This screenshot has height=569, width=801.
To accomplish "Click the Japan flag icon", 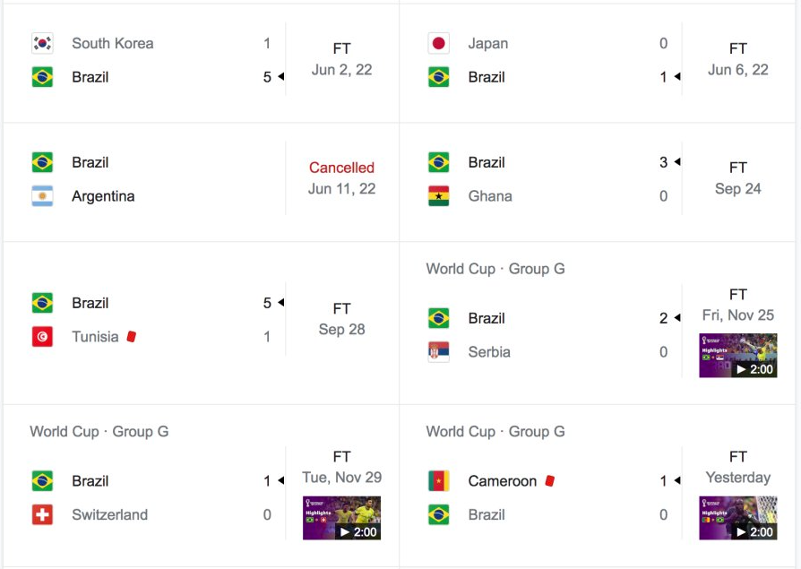I will click(x=438, y=43).
